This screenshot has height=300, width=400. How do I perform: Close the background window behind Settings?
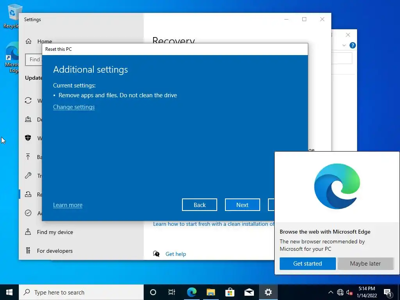348,35
